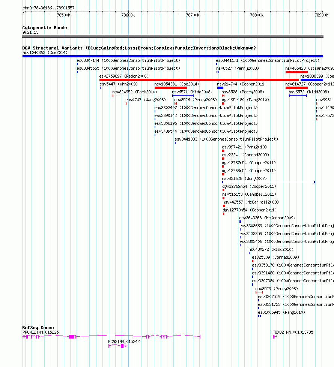The width and height of the screenshot is (334, 367).
Task: Click the esv25309 (Conrad2009) label
Action: [275, 258]
